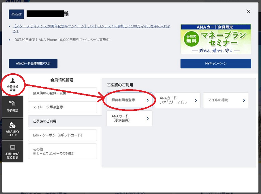Click the chevron arrow beside ANAカード (家族会員)
This screenshot has width=261, height=194.
147,119
